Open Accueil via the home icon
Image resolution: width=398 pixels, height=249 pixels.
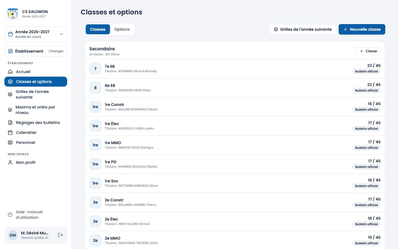point(10,72)
